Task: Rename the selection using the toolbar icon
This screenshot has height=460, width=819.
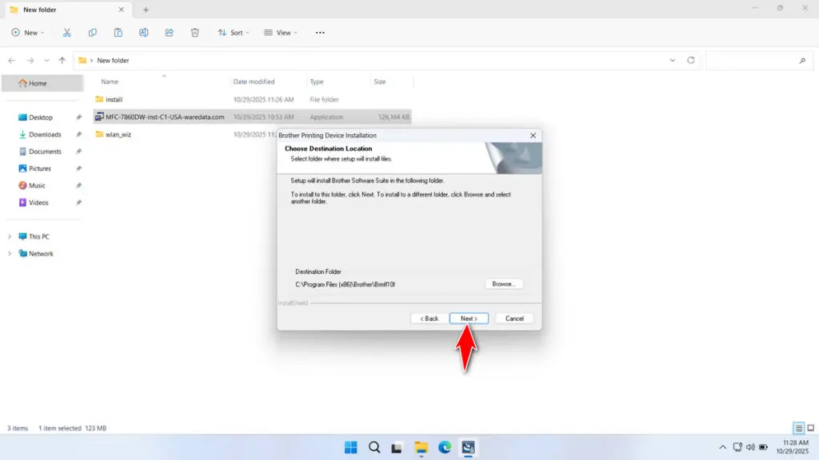Action: [144, 32]
